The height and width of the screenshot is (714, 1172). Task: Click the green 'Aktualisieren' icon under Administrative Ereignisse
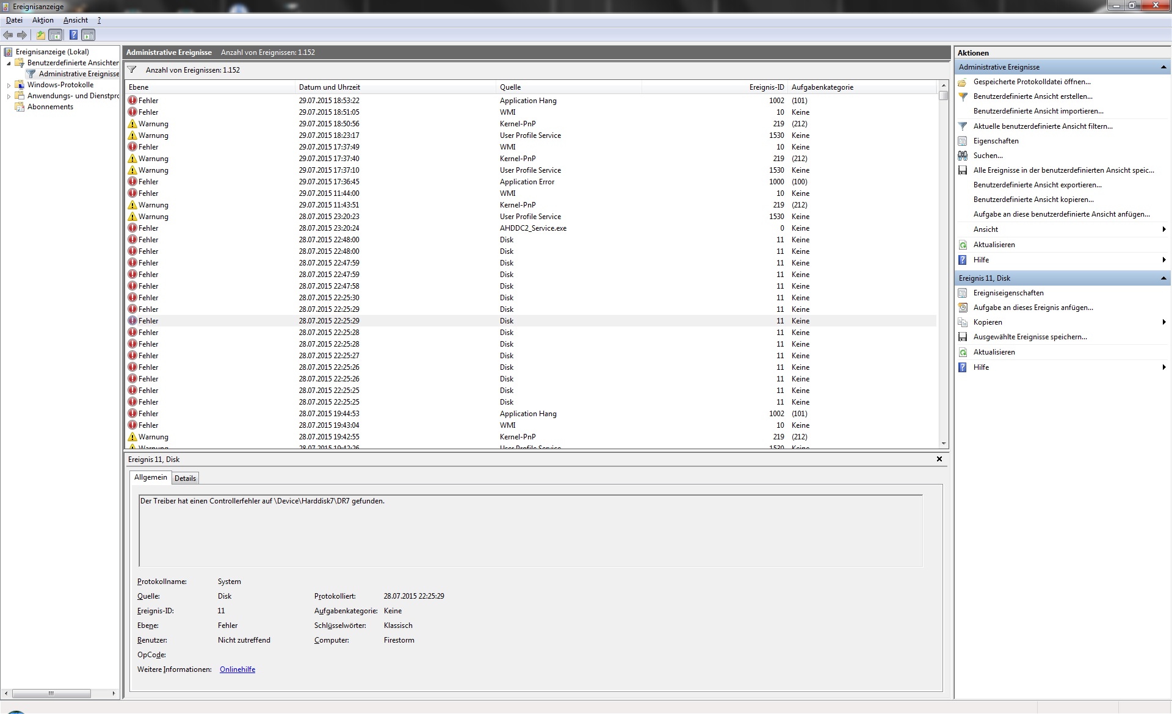963,245
